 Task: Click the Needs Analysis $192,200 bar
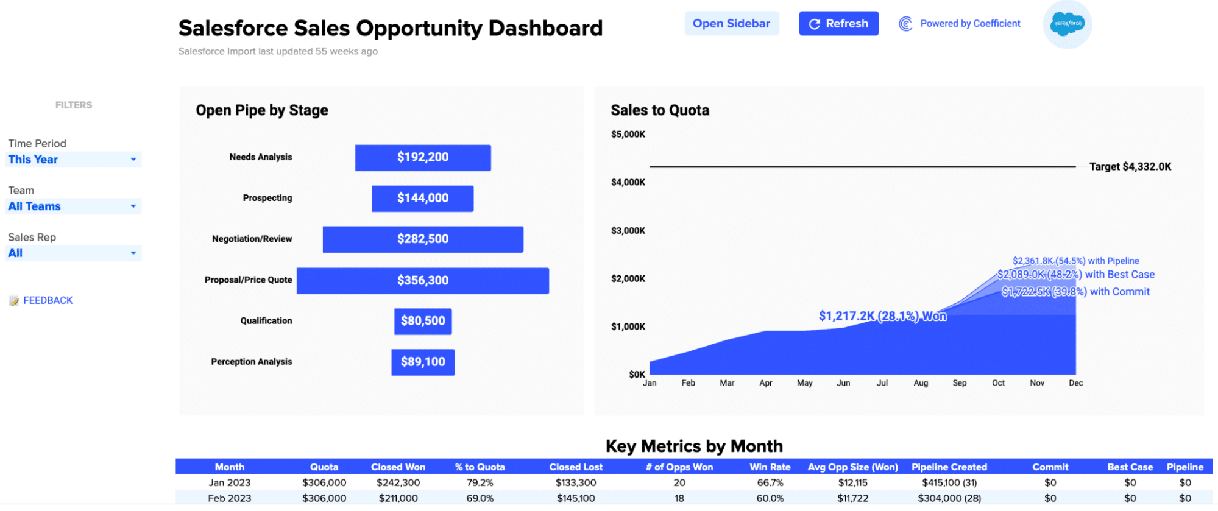(423, 158)
